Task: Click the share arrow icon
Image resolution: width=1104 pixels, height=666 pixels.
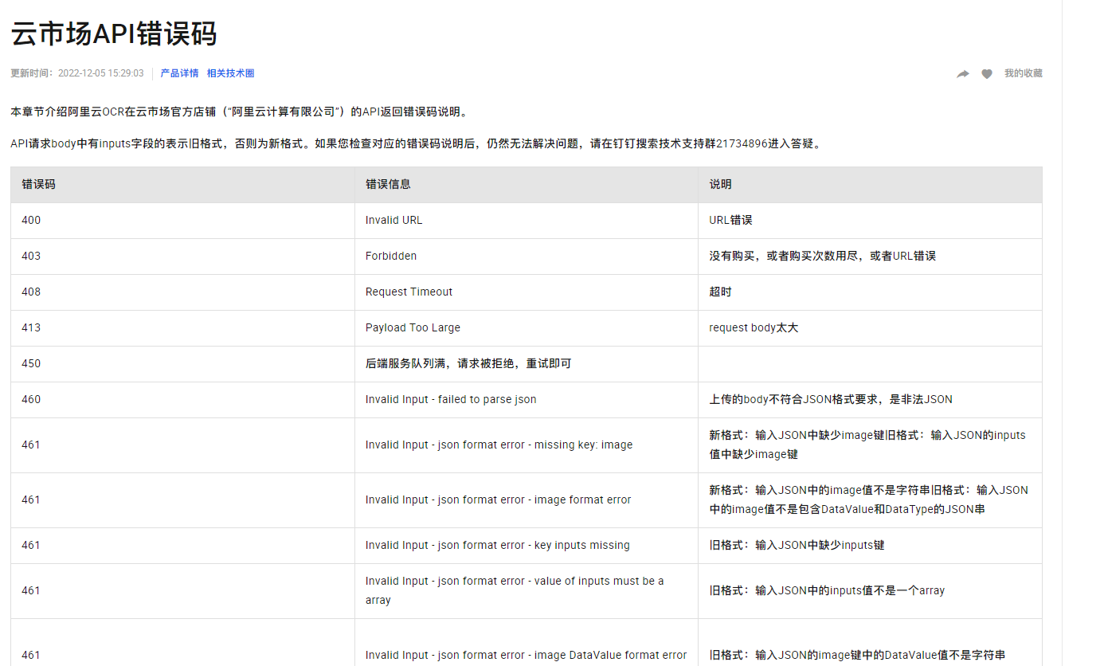Action: coord(963,74)
